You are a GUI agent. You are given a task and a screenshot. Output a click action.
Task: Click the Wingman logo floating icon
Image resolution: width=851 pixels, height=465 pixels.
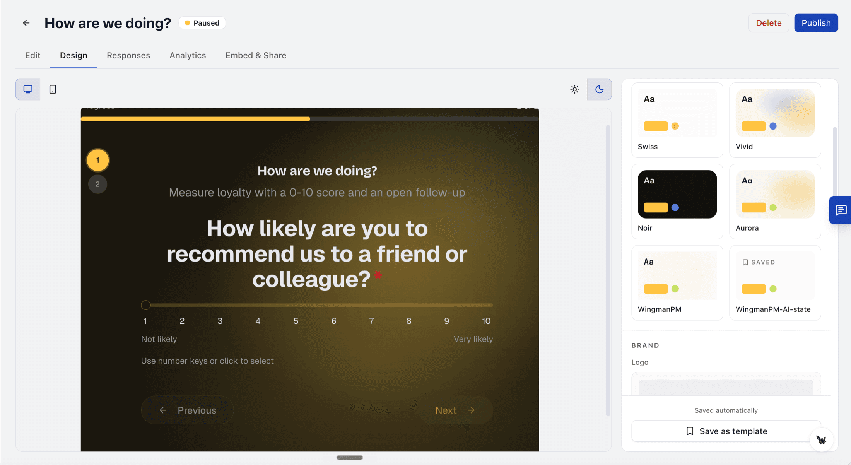click(x=821, y=440)
